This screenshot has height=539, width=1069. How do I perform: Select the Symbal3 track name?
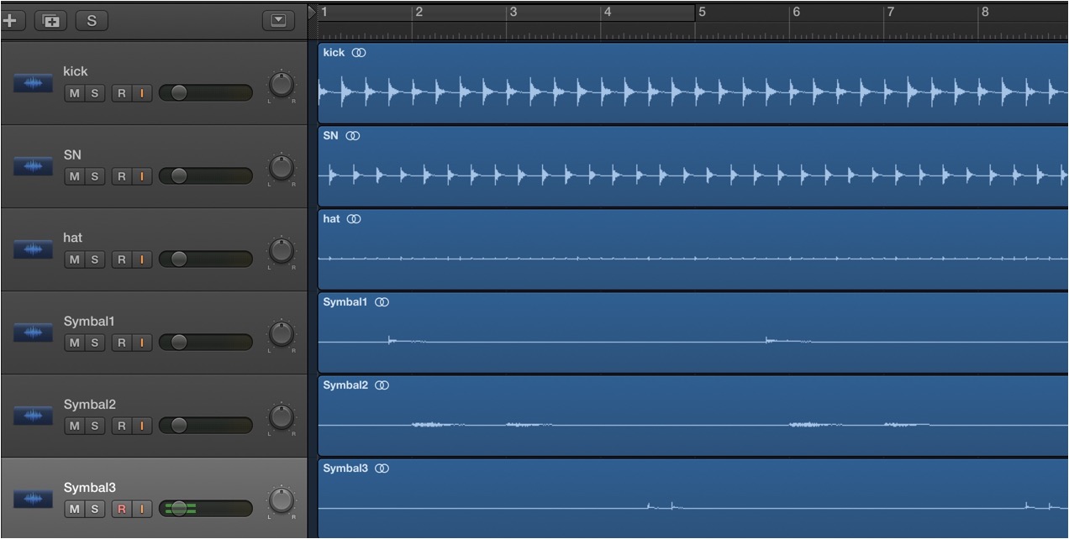click(x=90, y=488)
